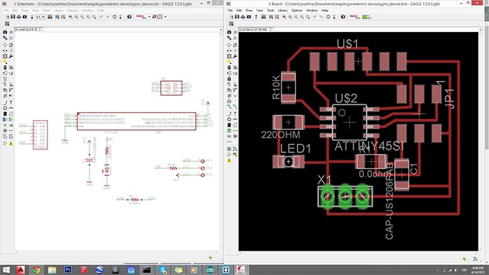Screen dimensions: 489x275
Task: Open the Tools menu in Board window
Action: pyautogui.click(x=270, y=10)
